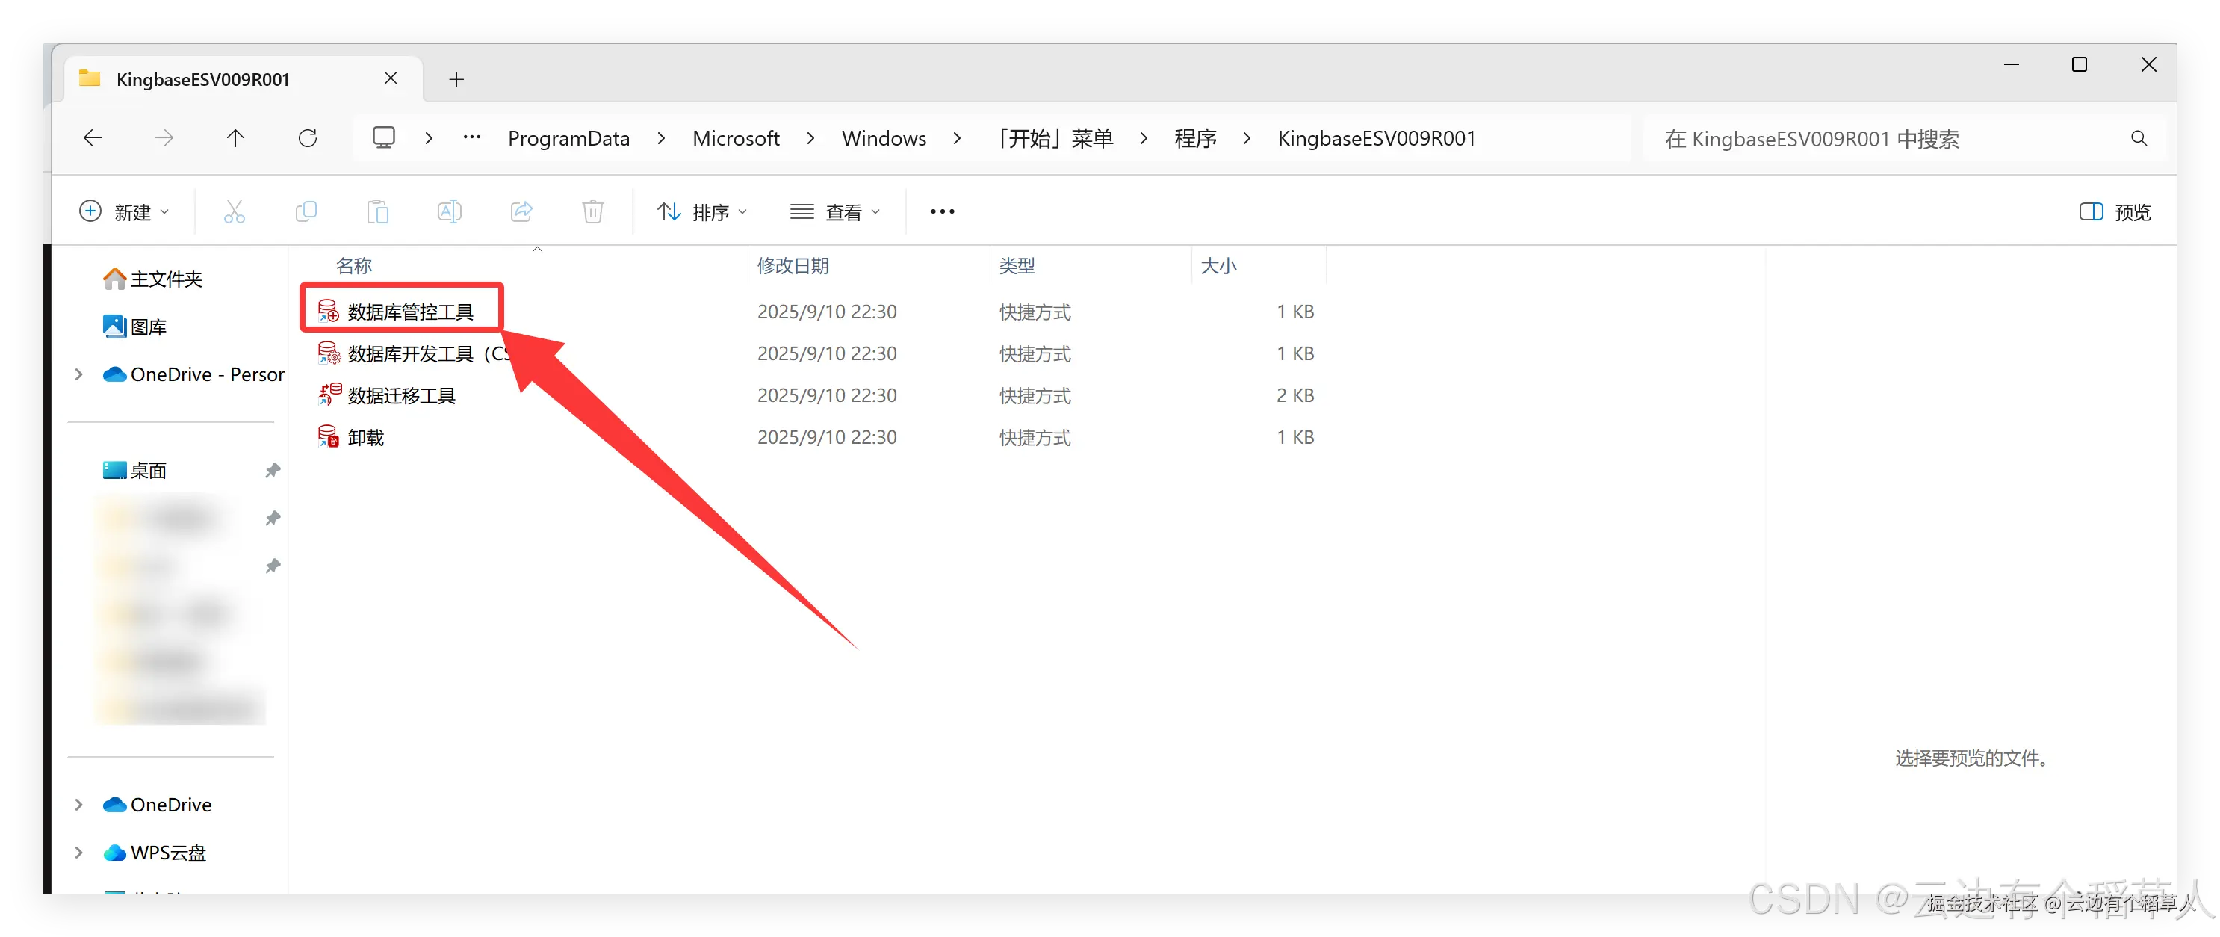
Task: Open a new tab with the plus button
Action: click(456, 79)
